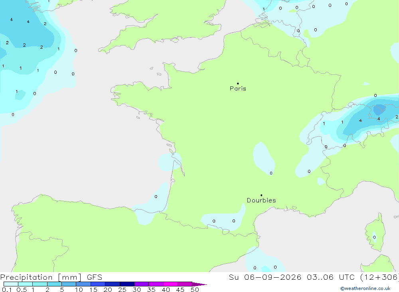
Task: Click the 0.1 mm legend color swatch
Action: click(11, 284)
